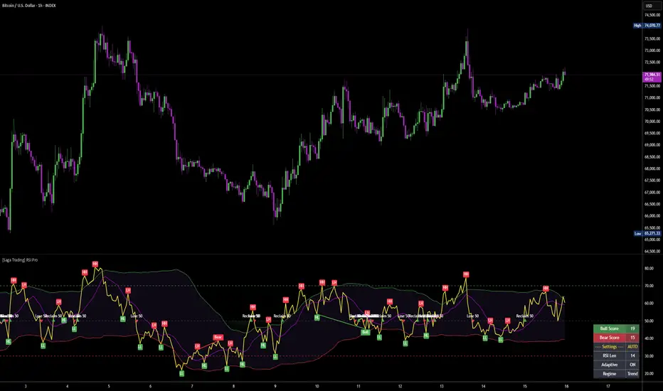Click the red Bear divergence marker
The image size is (663, 391).
coord(218,337)
